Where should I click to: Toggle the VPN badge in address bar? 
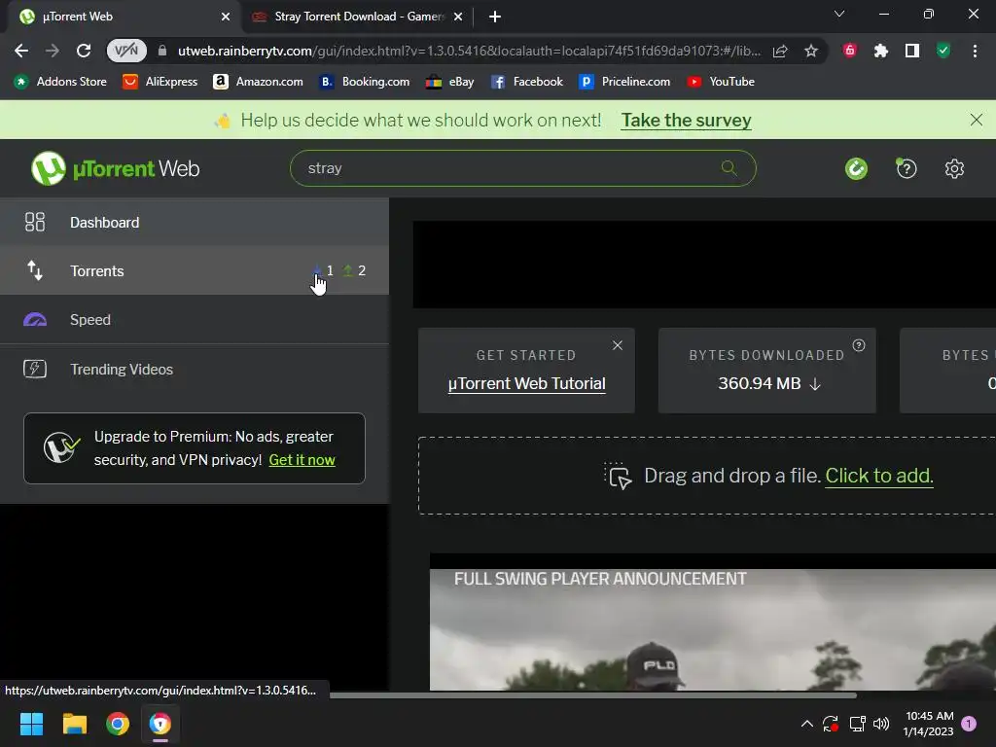(x=126, y=51)
